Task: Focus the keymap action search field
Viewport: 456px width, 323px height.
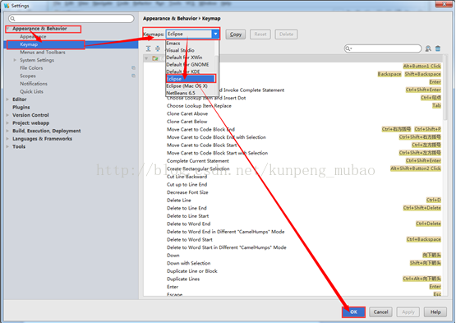Action: [x=383, y=48]
